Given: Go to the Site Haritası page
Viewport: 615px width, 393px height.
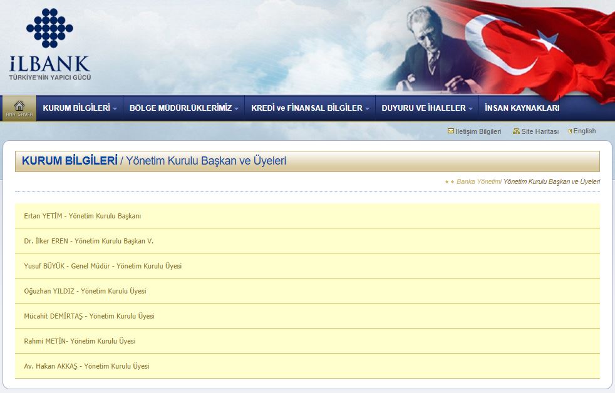Looking at the screenshot, I should pyautogui.click(x=539, y=131).
